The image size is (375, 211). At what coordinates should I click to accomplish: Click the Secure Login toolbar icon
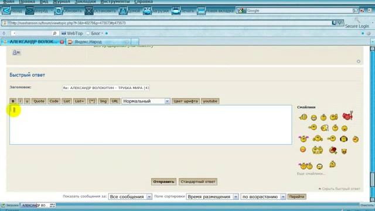(x=357, y=23)
